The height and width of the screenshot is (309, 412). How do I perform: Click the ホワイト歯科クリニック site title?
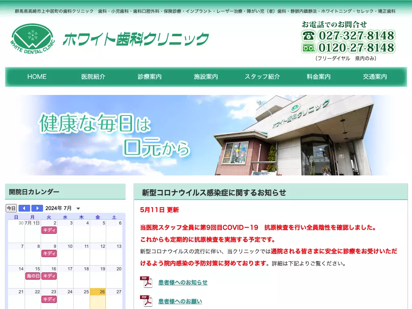coord(136,39)
